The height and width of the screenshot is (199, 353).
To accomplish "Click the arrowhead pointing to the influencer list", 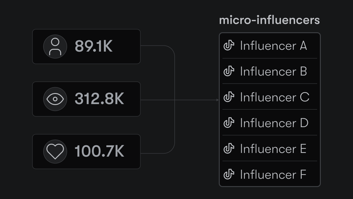I will pos(218,100).
